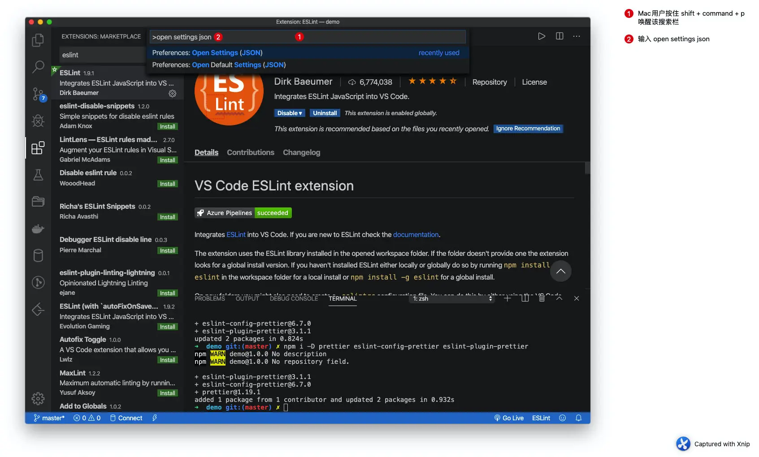This screenshot has height=457, width=759.
Task: Click the ESLint extension manage gear
Action: click(172, 93)
